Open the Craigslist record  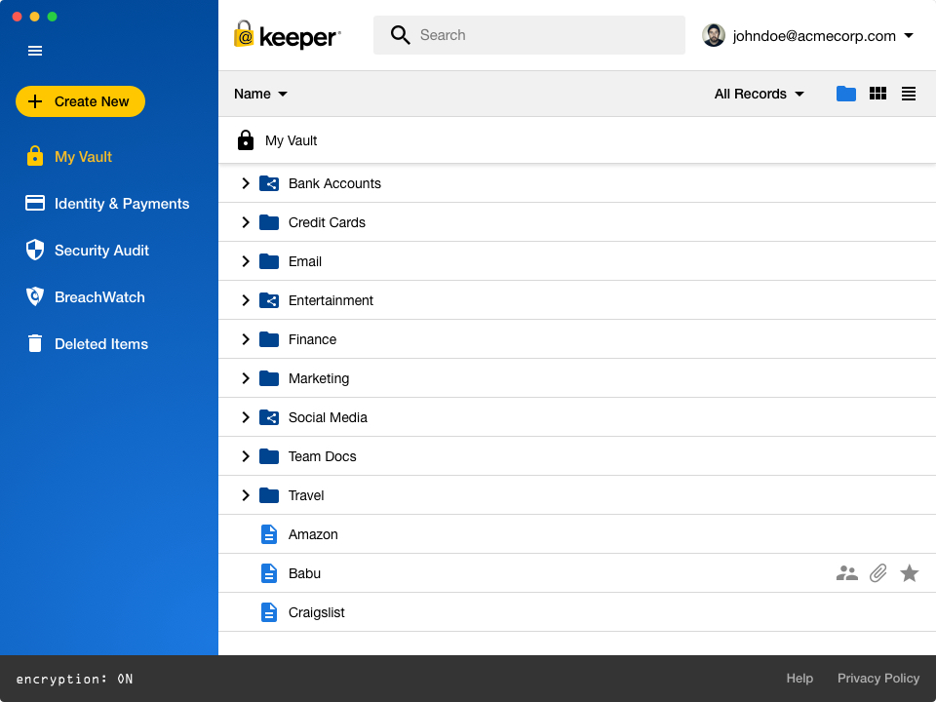tap(316, 613)
